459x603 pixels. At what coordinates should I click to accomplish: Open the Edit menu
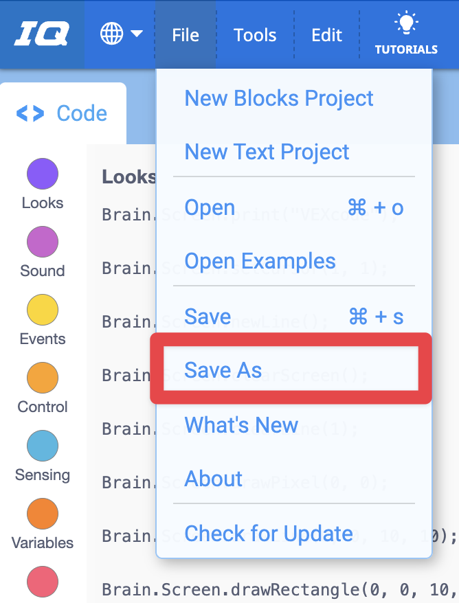(x=326, y=34)
